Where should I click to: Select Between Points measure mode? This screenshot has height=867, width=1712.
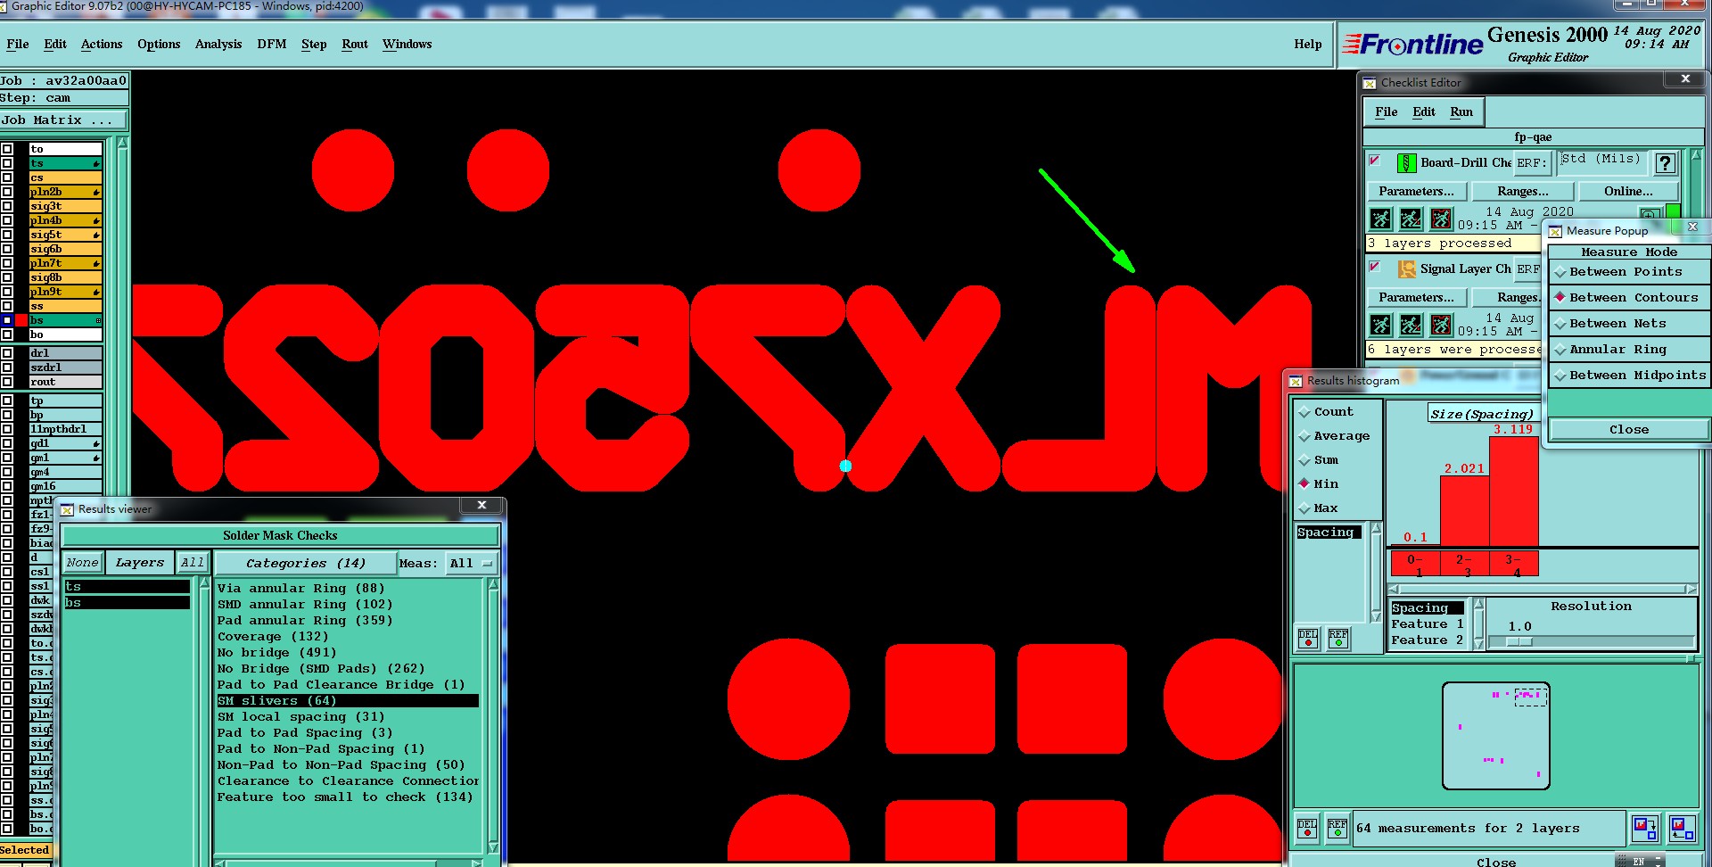coord(1628,272)
